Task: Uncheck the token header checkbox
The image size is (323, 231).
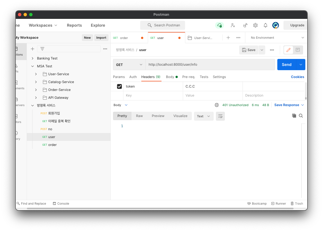Action: 119,86
